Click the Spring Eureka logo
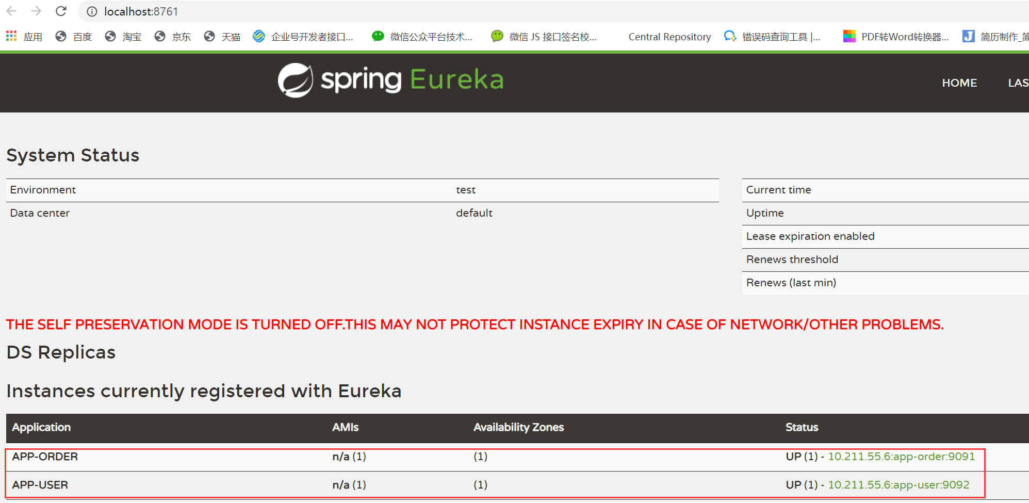 point(390,80)
